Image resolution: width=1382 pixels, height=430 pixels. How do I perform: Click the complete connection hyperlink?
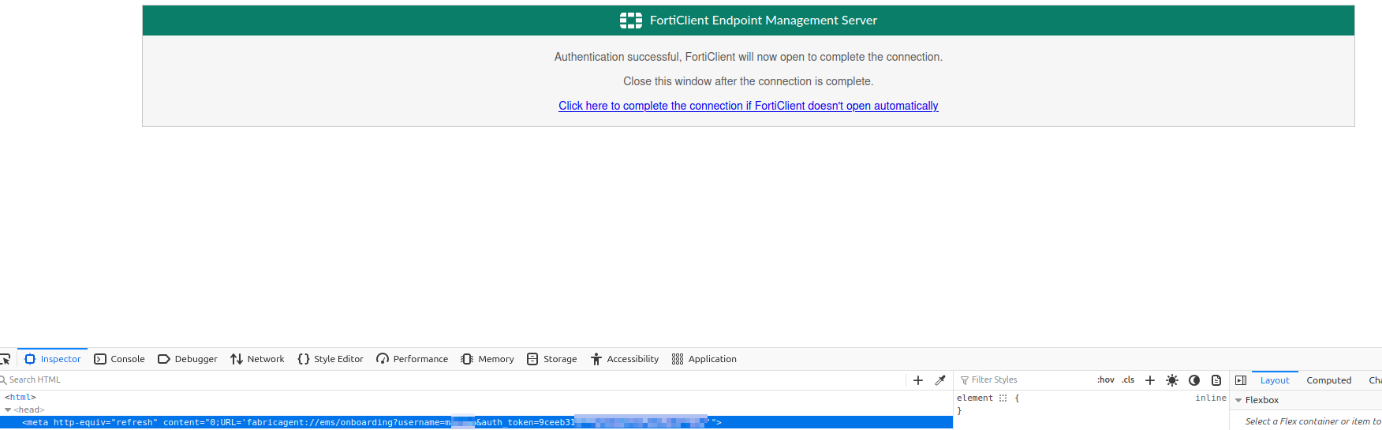[x=749, y=106]
